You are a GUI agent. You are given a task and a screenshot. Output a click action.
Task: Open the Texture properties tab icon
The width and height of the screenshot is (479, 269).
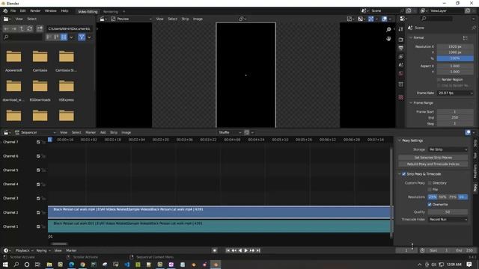(401, 97)
